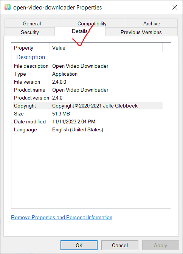Select the File description row
183x254 pixels.
coord(88,66)
